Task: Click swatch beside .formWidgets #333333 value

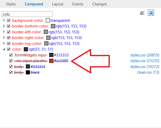Action: pos(51,55)
